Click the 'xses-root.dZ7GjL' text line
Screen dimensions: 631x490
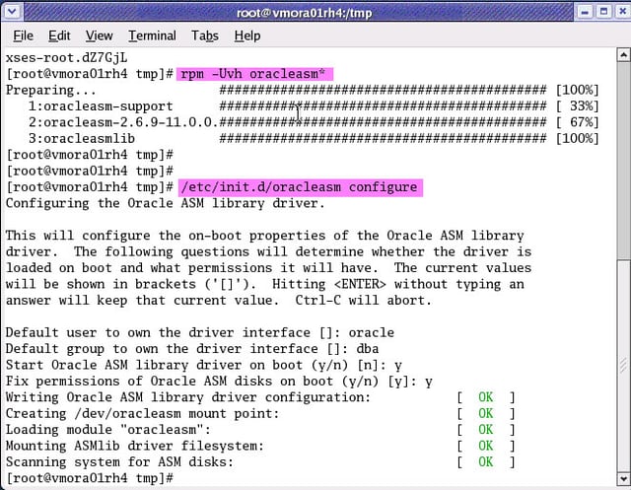point(66,58)
